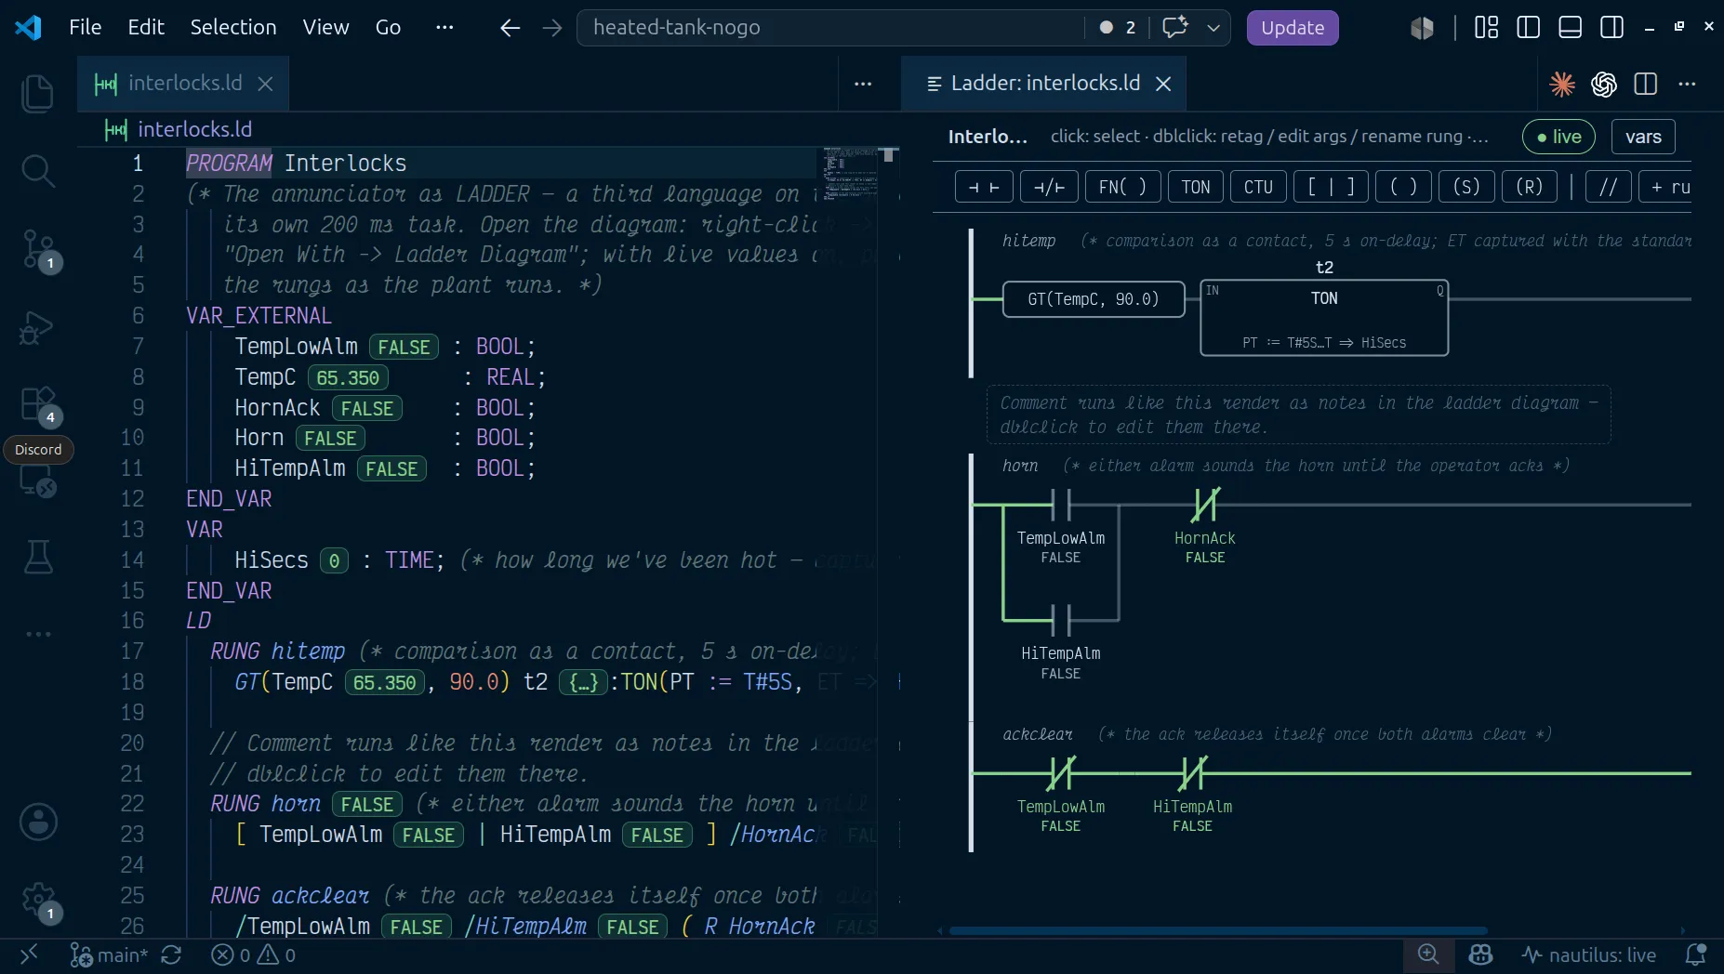The width and height of the screenshot is (1724, 974).
Task: Open the Selection menu
Action: click(x=233, y=27)
